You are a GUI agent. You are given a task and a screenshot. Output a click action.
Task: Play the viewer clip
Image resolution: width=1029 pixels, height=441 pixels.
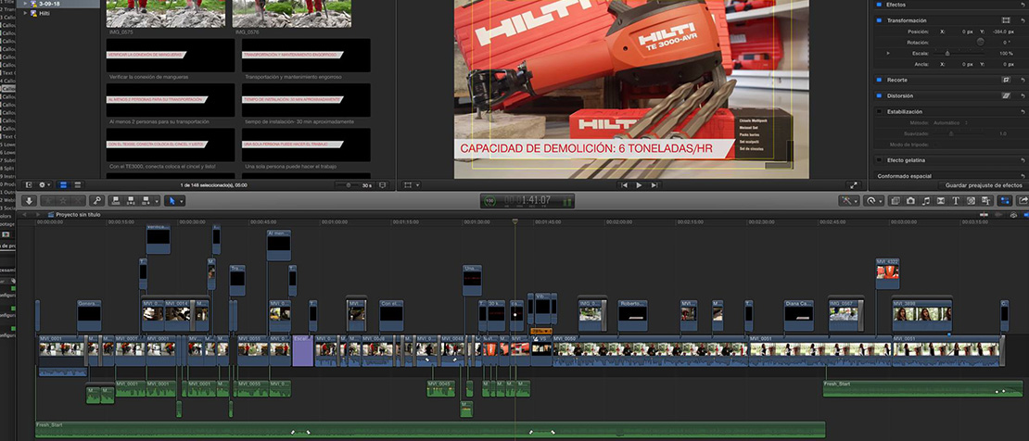[640, 185]
